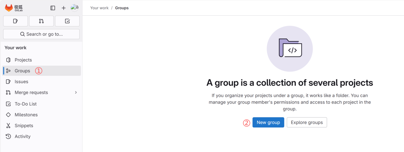
Task: Click the Snippets scissors icon
Action: pos(8,126)
